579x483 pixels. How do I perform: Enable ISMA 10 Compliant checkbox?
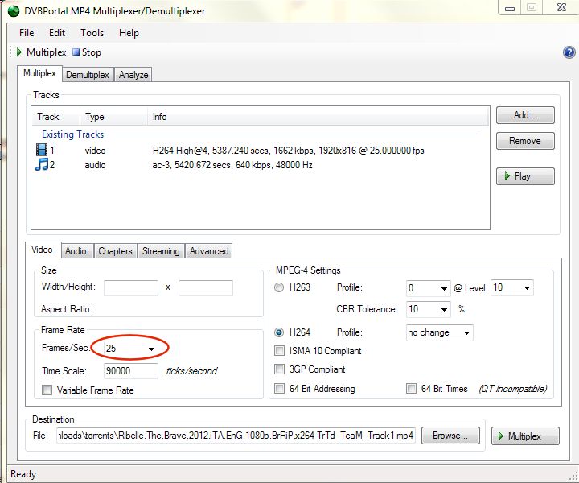[280, 351]
